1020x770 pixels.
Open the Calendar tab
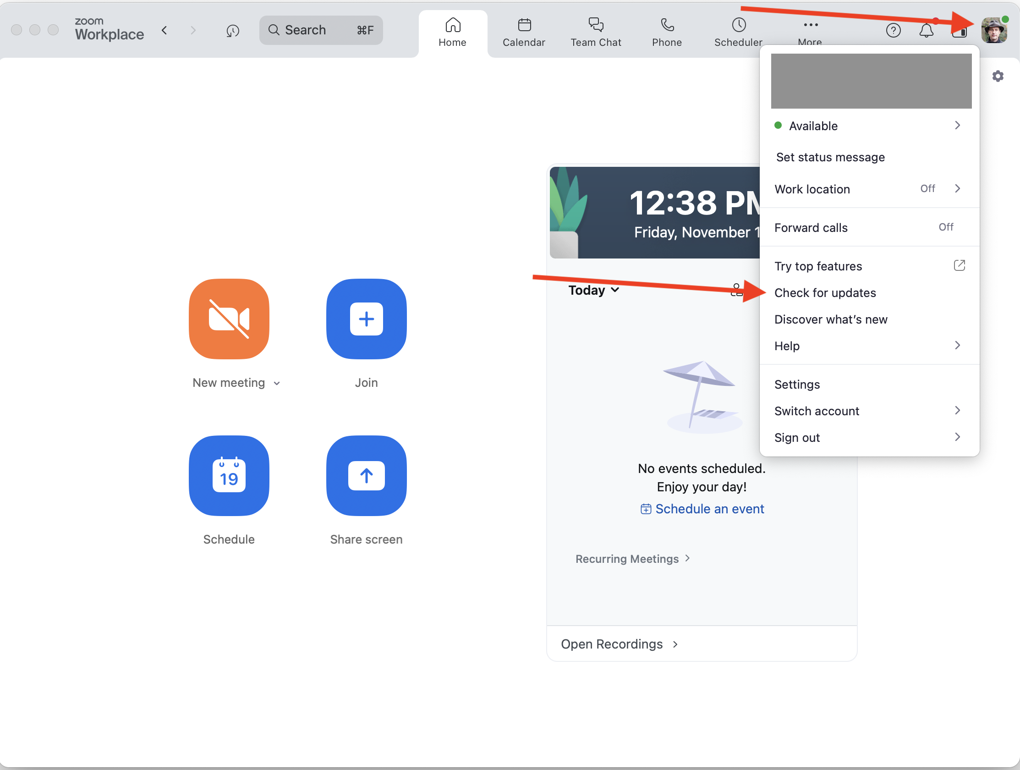click(523, 32)
